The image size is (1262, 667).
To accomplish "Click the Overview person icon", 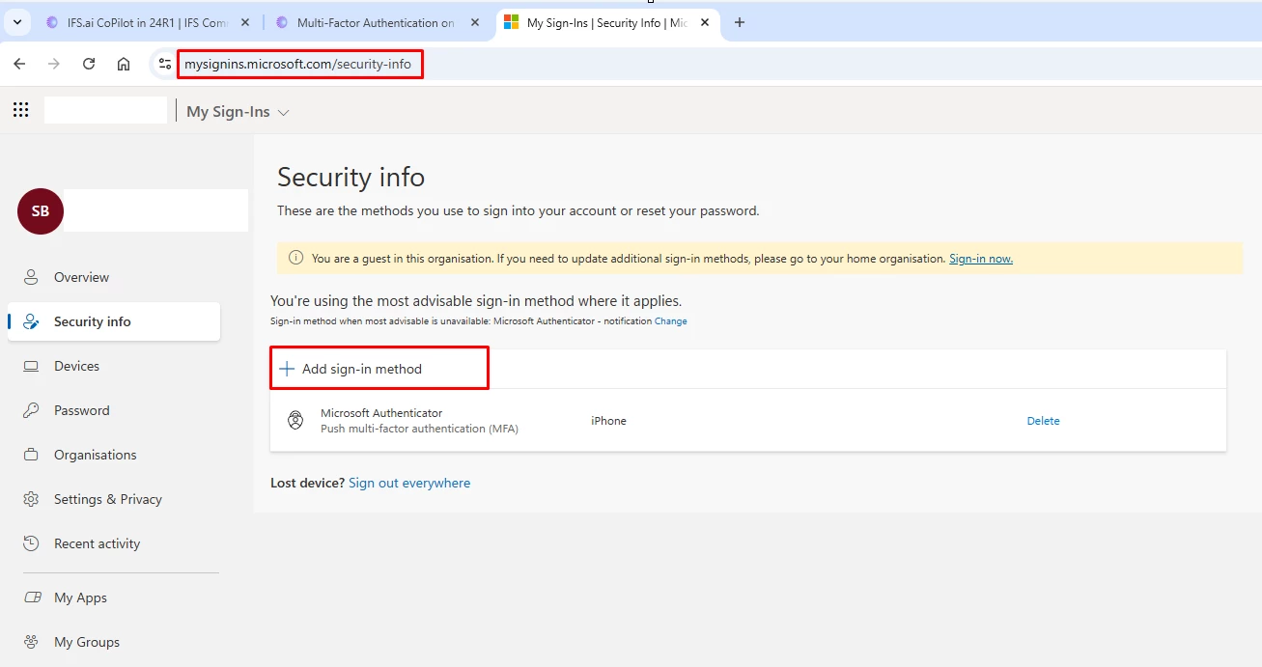I will tap(31, 277).
